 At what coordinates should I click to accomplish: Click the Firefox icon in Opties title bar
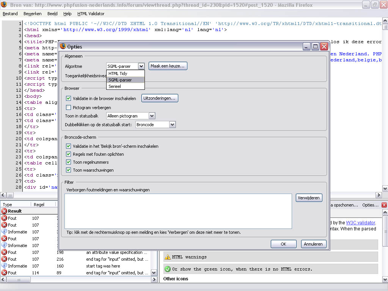[x=63, y=46]
